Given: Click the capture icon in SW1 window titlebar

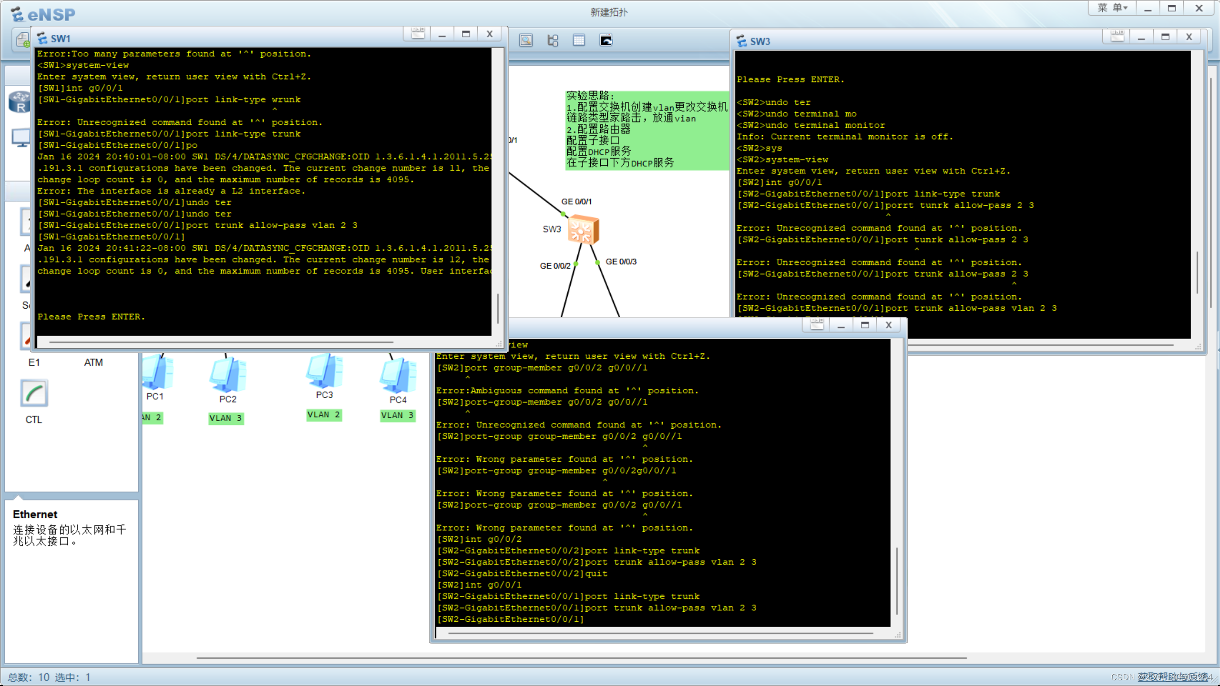Looking at the screenshot, I should [x=417, y=33].
